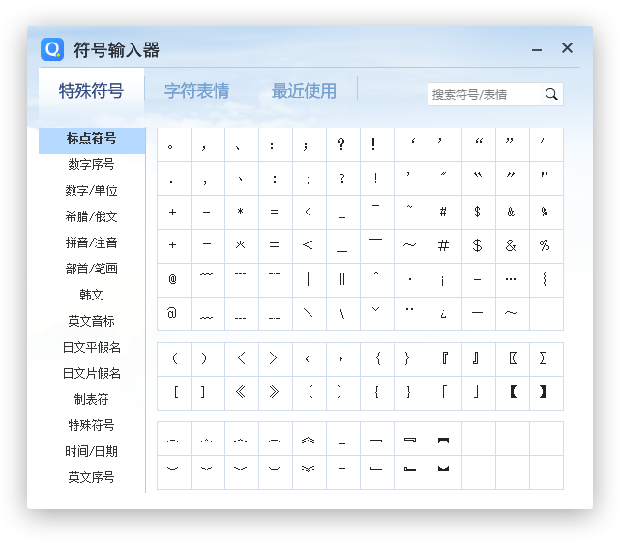Image resolution: width=620 pixels, height=541 pixels.
Task: Minimize the 符号输入器 window
Action: click(x=537, y=50)
